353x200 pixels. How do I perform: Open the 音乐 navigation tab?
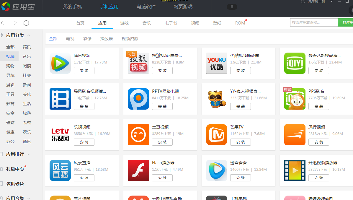tap(147, 23)
